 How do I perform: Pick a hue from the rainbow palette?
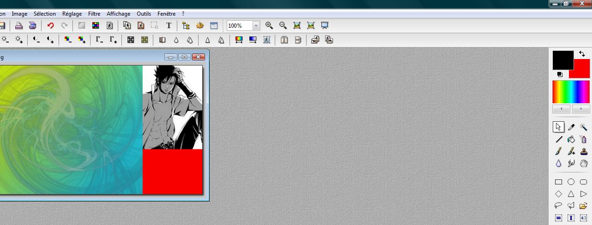point(571,92)
